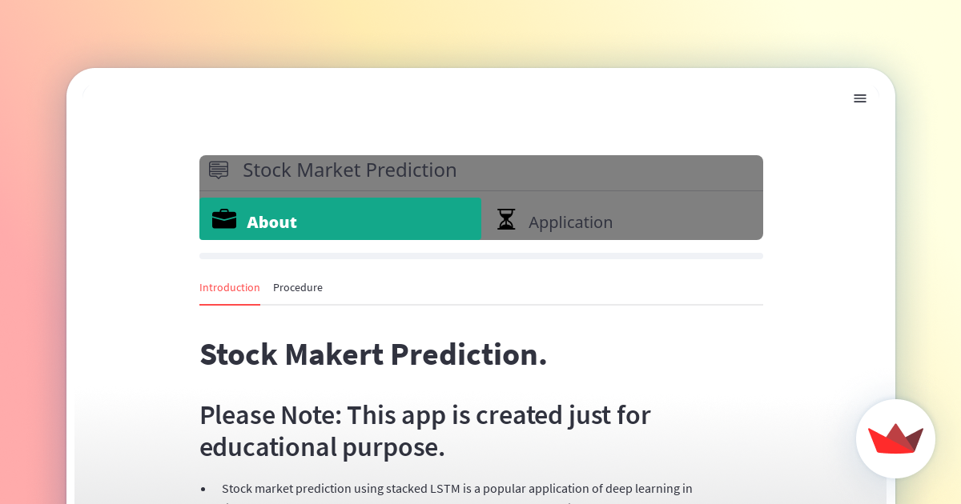Viewport: 961px width, 504px height.
Task: Click the Stock Market Prediction header bar
Action: [x=480, y=170]
